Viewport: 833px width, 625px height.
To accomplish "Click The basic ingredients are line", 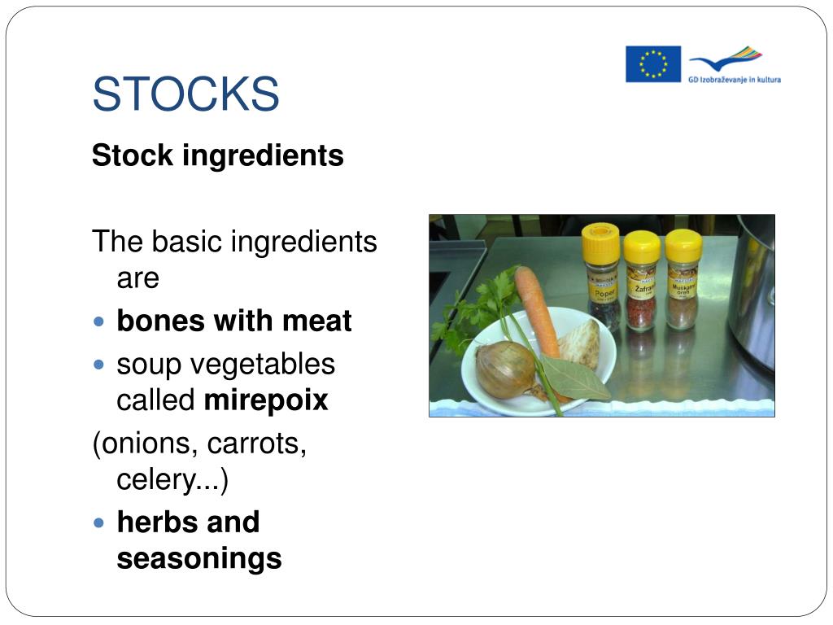I will [x=234, y=259].
